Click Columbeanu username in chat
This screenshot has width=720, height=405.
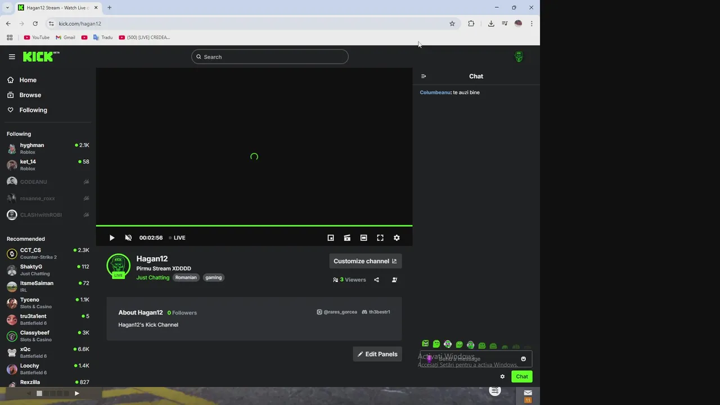(435, 92)
